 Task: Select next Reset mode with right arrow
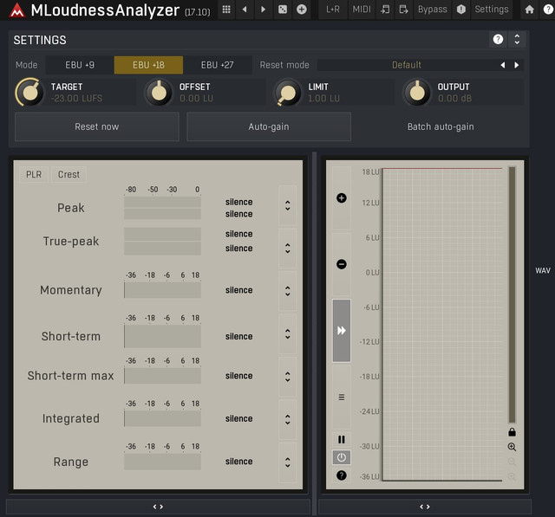(x=517, y=65)
